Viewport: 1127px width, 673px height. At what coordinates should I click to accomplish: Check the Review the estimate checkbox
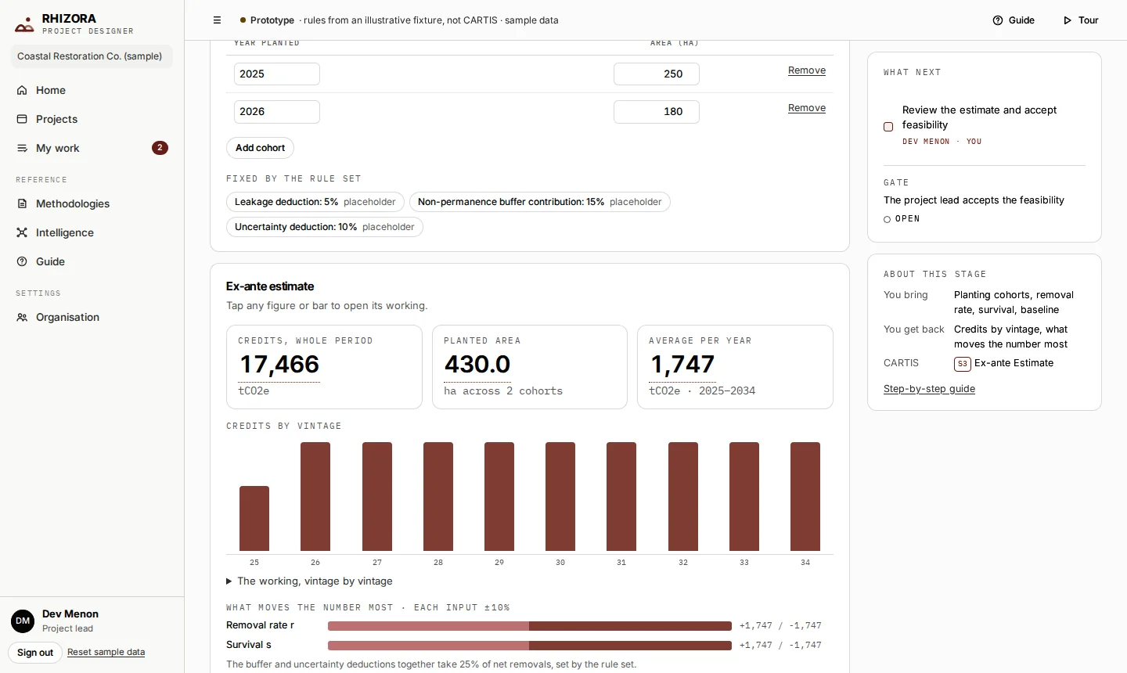[888, 126]
